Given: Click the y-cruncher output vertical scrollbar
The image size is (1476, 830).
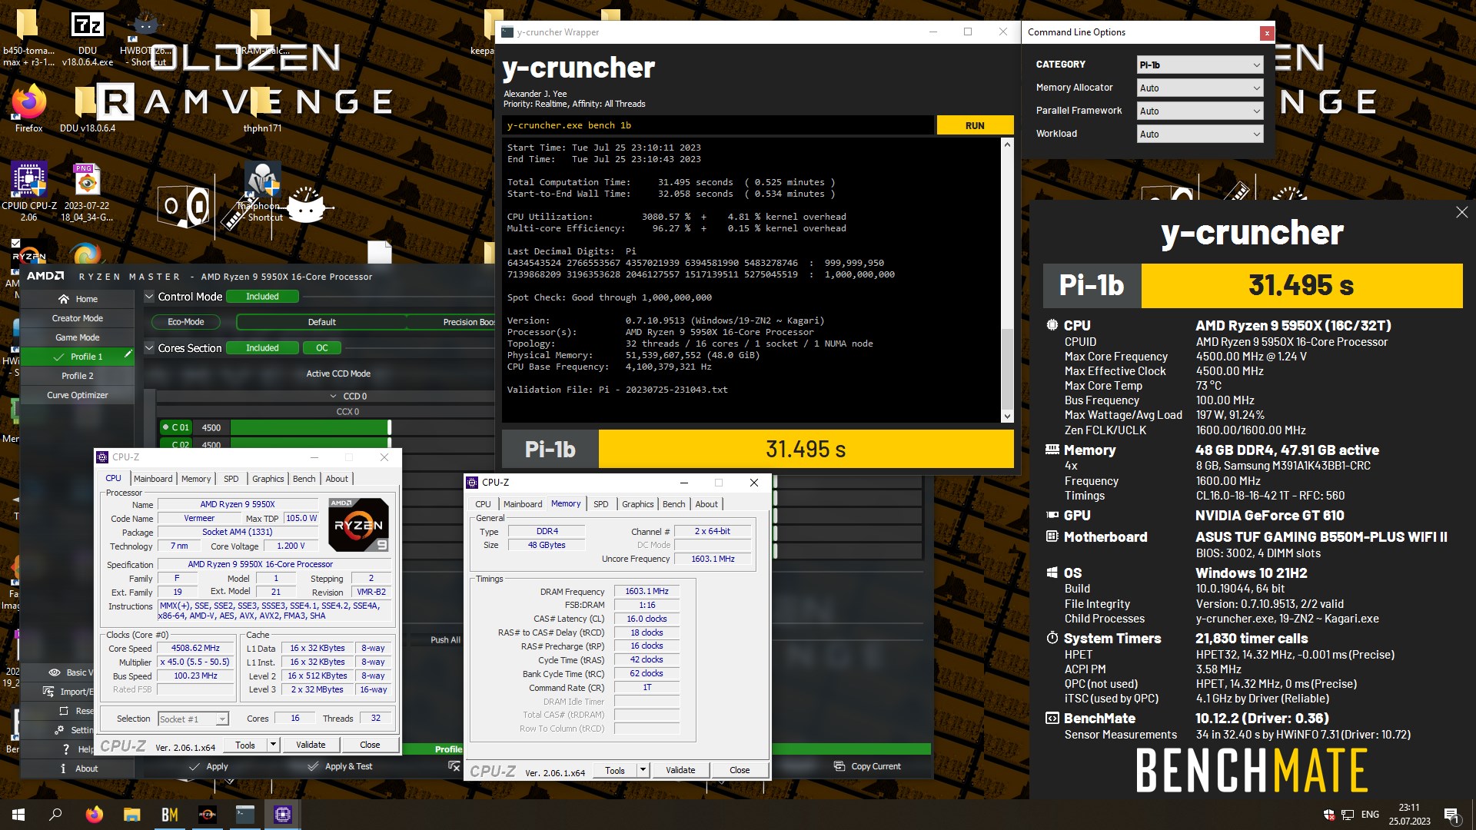Looking at the screenshot, I should point(1007,280).
